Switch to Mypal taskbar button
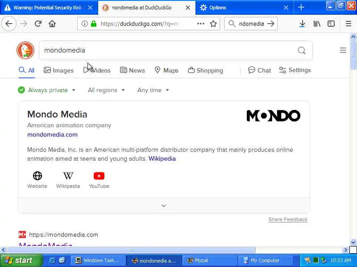357x267 pixels. (x=210, y=260)
